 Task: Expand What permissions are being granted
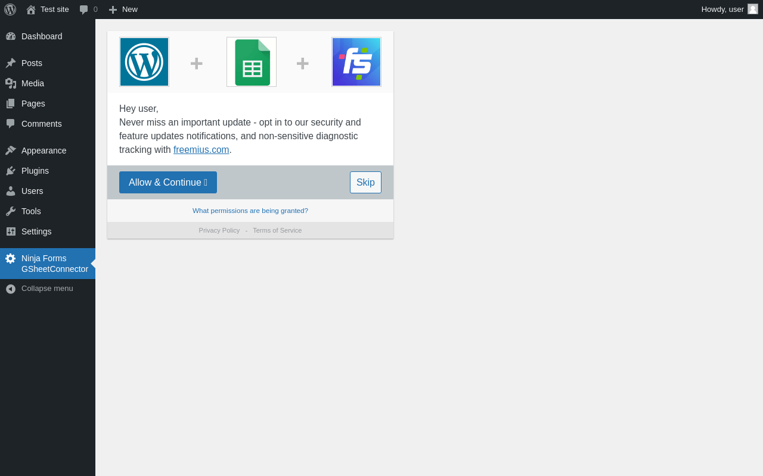point(250,211)
